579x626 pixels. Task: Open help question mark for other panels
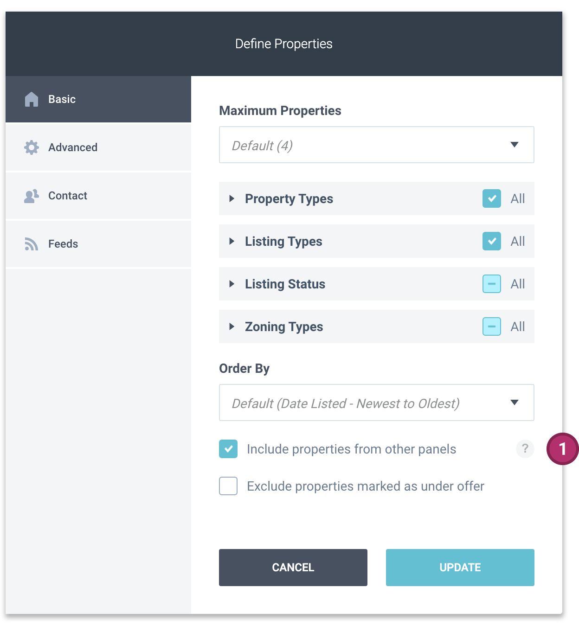tap(525, 449)
